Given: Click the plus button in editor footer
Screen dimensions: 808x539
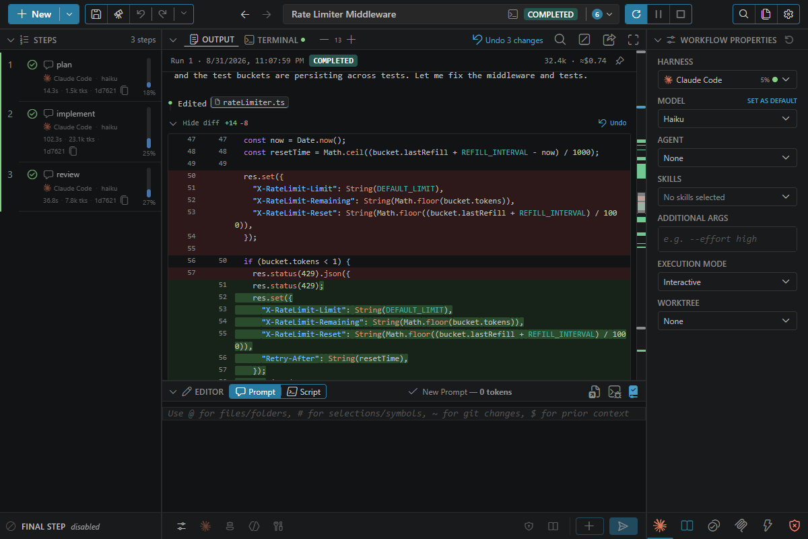Looking at the screenshot, I should pyautogui.click(x=589, y=526).
